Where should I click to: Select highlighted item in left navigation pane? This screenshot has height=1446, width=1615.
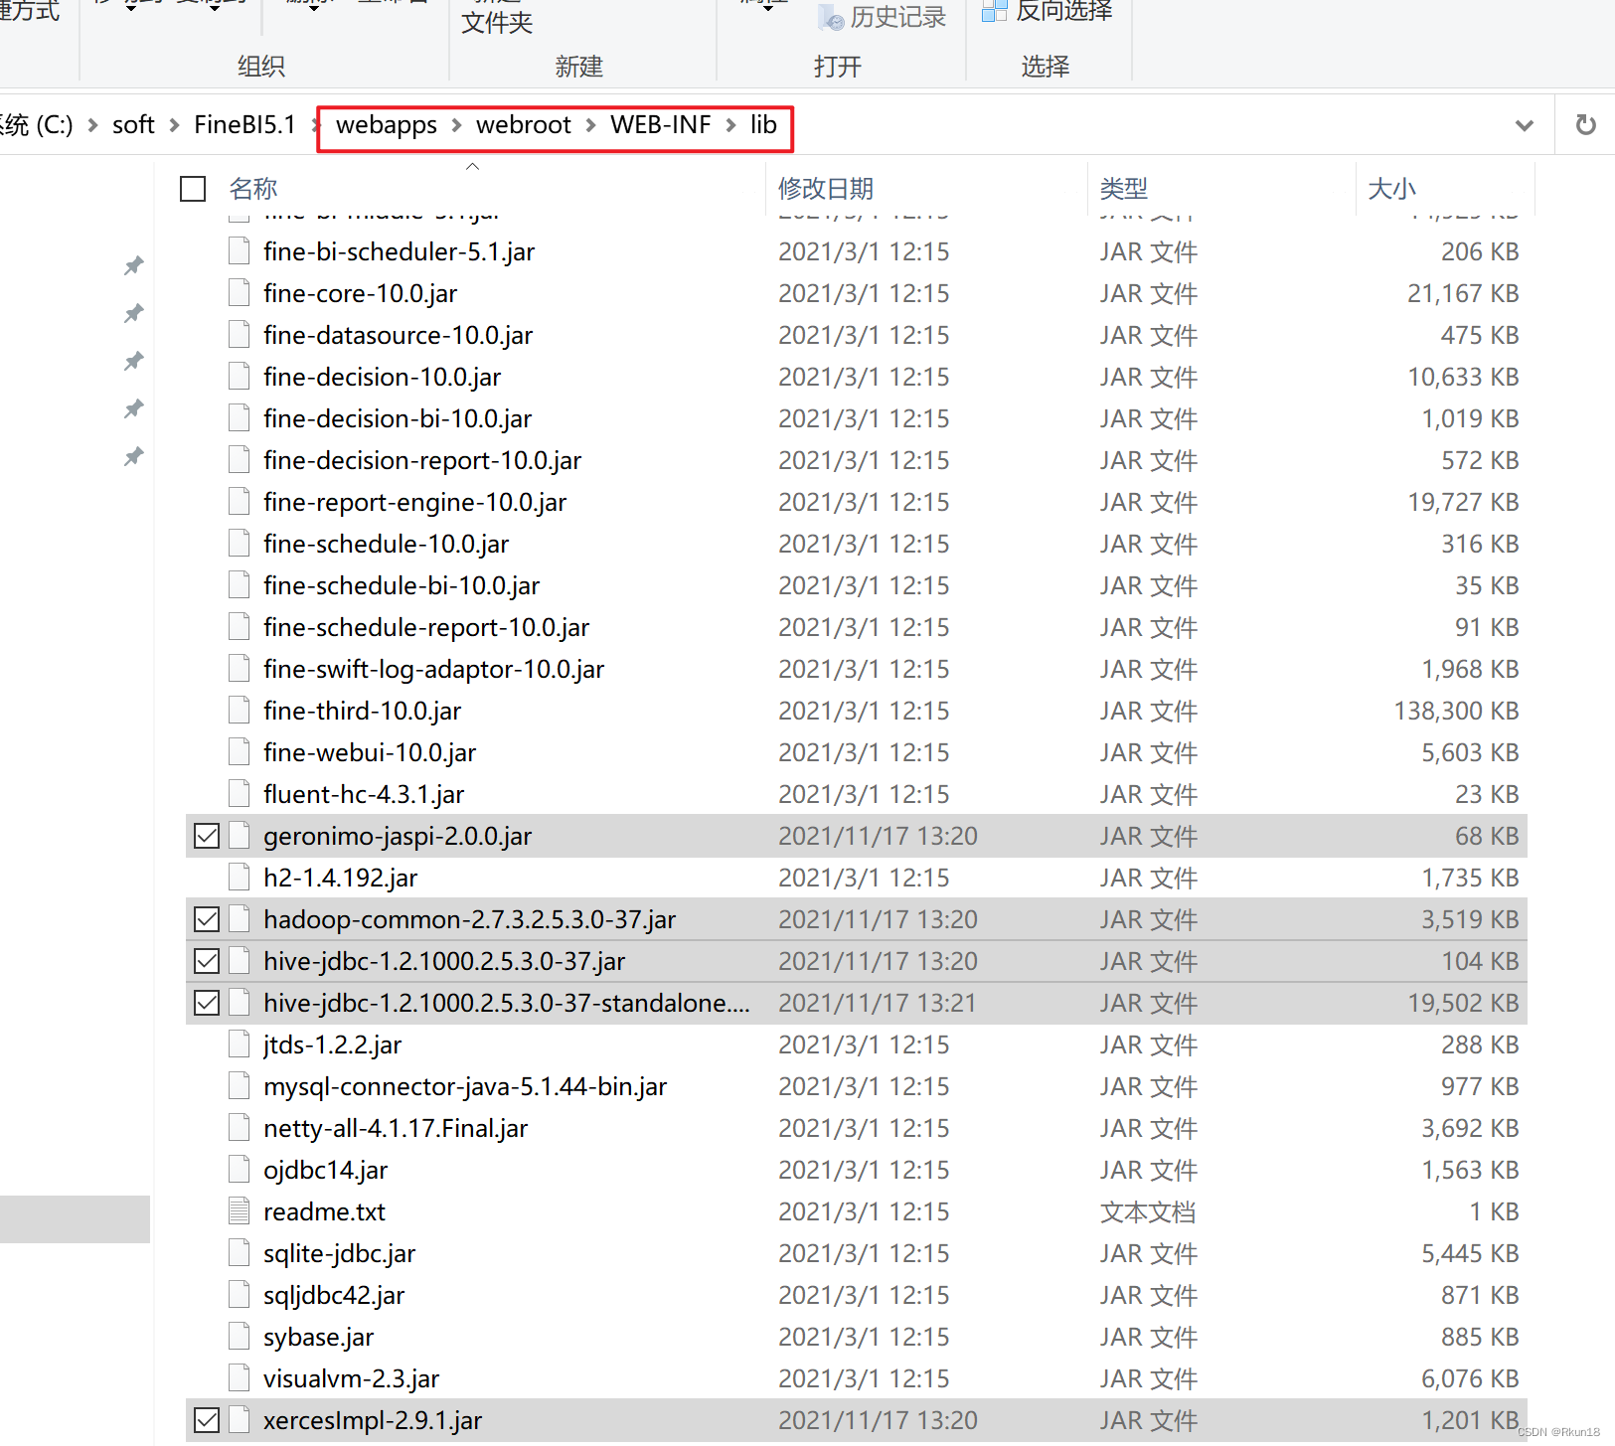click(75, 1219)
